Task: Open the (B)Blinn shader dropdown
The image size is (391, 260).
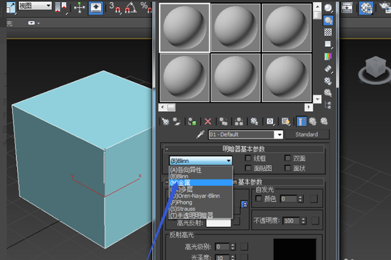Action: [201, 161]
